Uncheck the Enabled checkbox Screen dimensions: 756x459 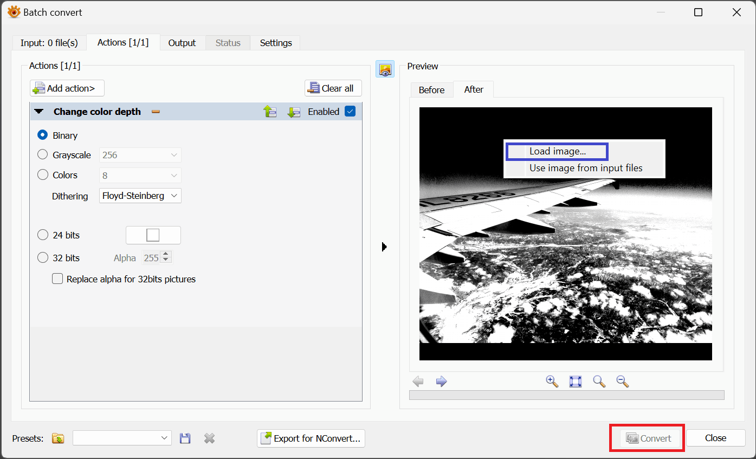[x=350, y=112]
